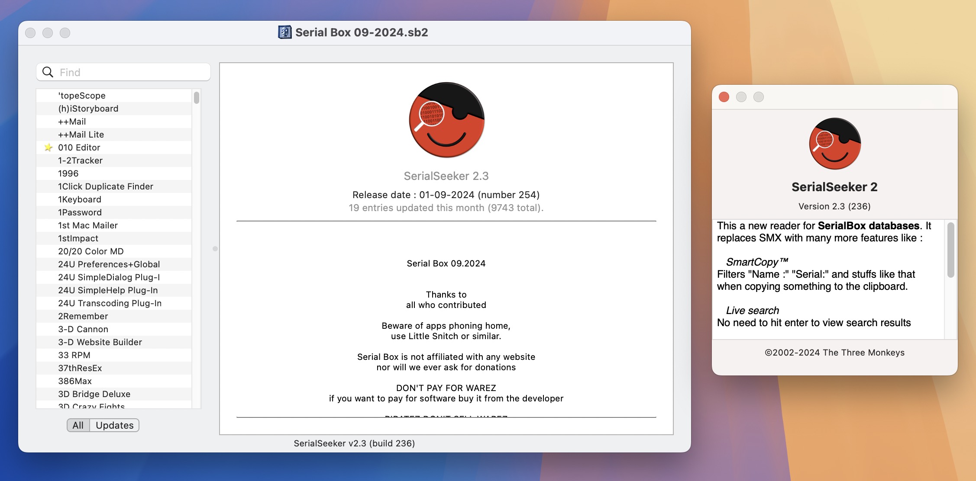Viewport: 976px width, 481px height.
Task: Select 3-D Website Builder entry
Action: (114, 342)
